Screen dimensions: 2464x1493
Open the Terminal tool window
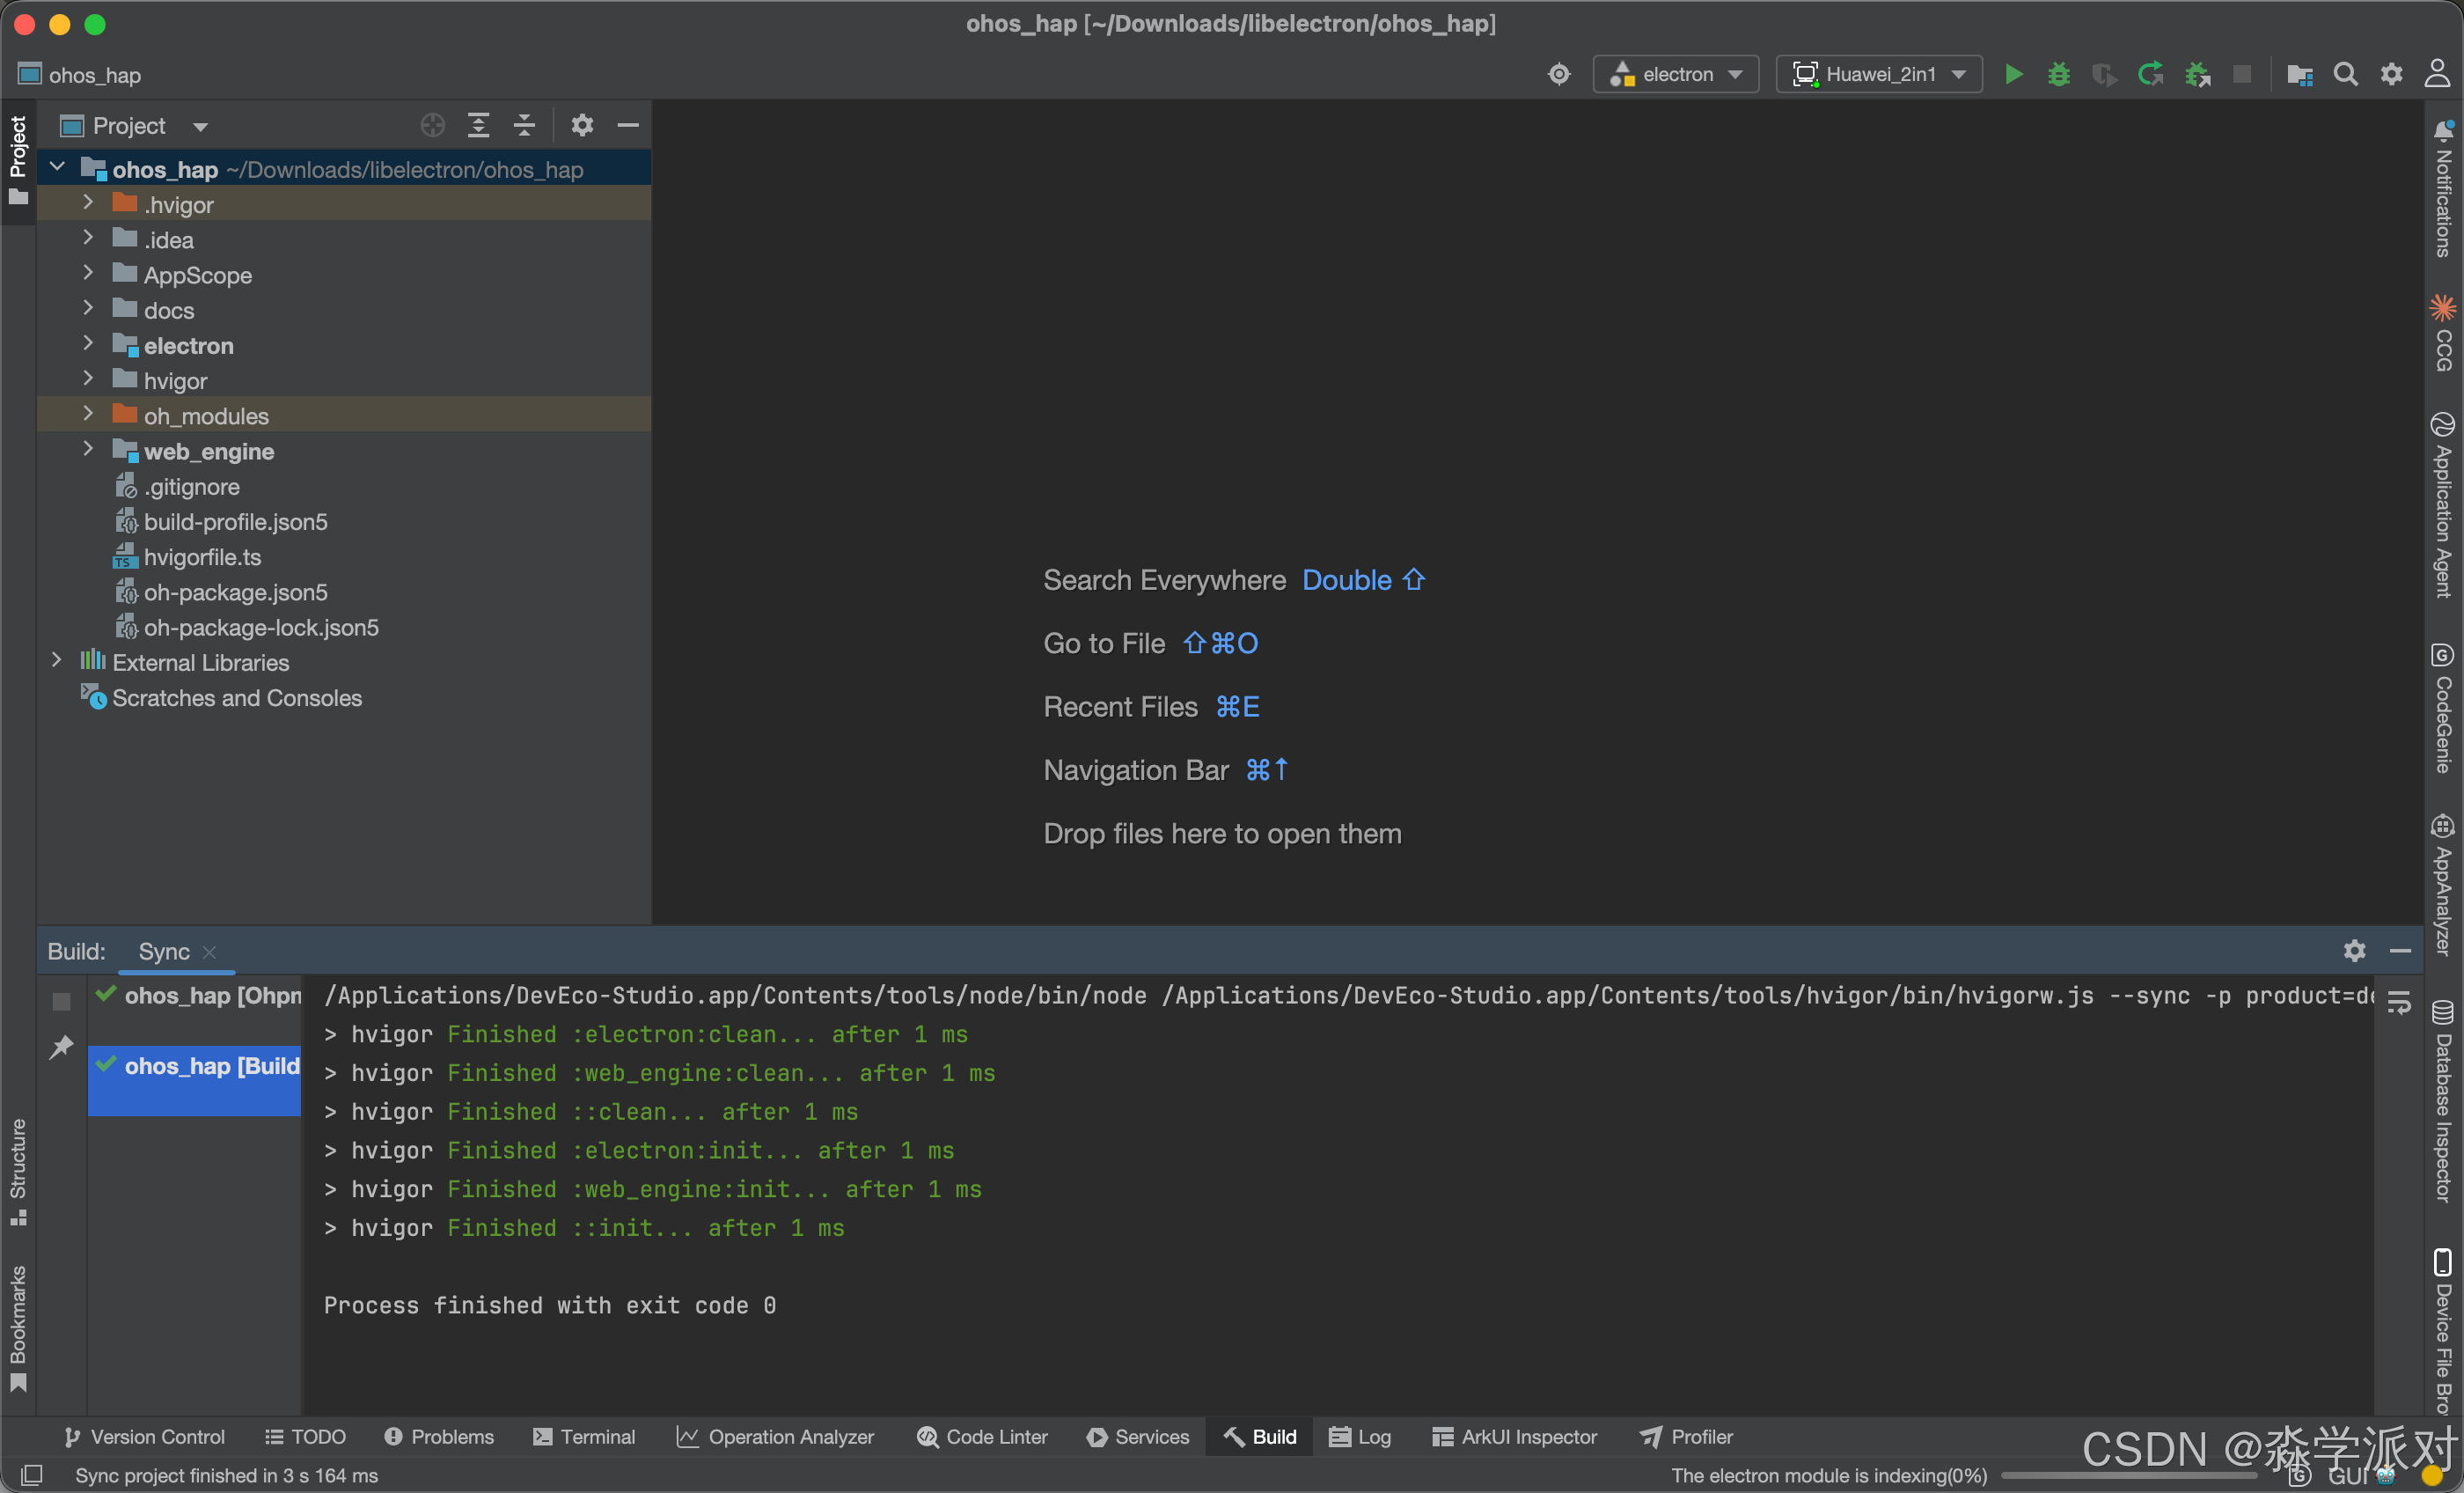pos(584,1437)
